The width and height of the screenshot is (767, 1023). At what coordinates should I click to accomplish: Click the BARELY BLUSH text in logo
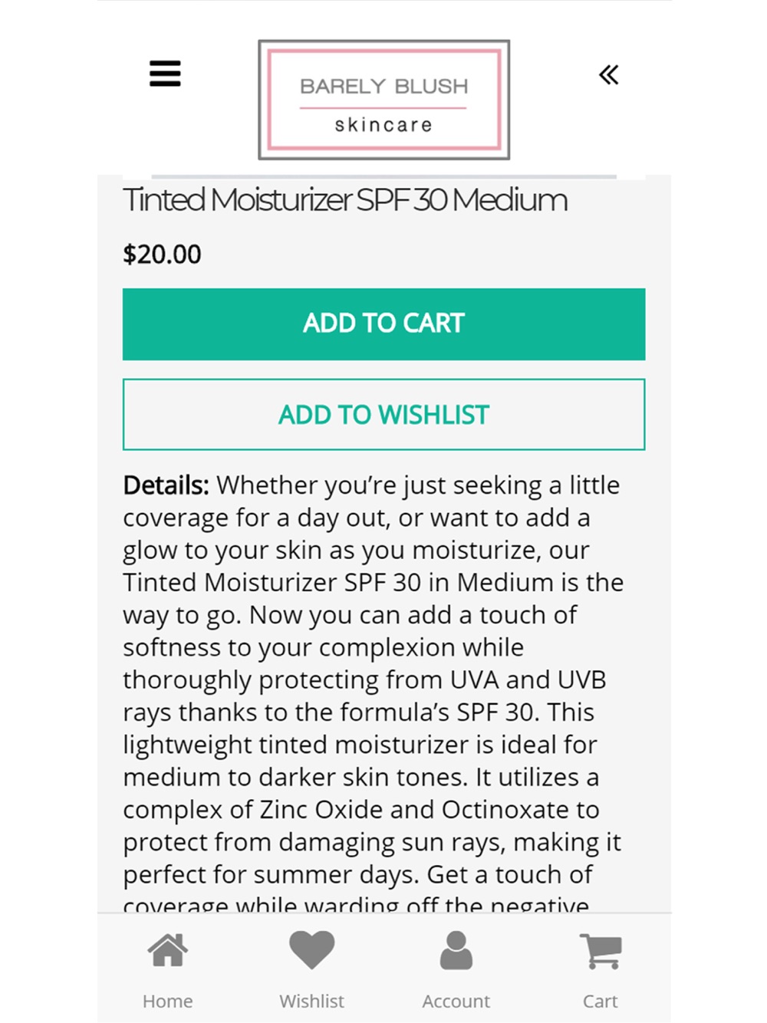pyautogui.click(x=383, y=86)
